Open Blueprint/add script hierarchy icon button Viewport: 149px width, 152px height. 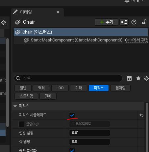(124, 22)
